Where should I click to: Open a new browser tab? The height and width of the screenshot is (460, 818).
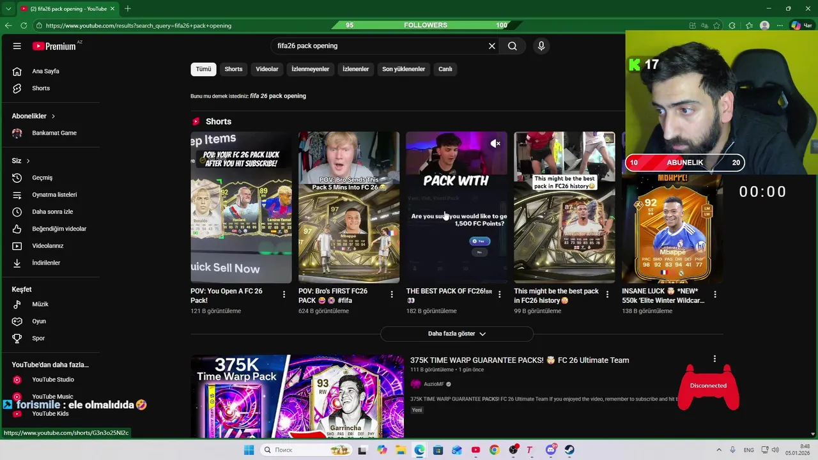pyautogui.click(x=128, y=9)
